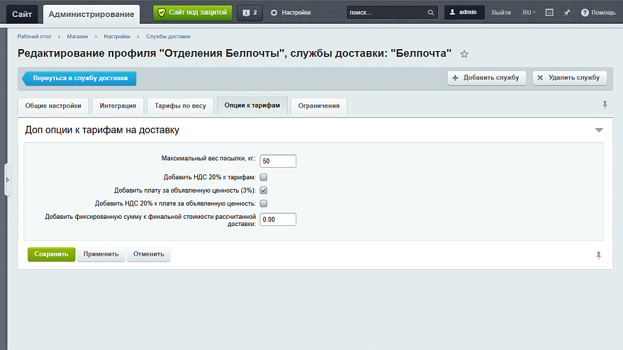Click the Максимальный вес посылки input field
Image resolution: width=623 pixels, height=350 pixels.
277,161
